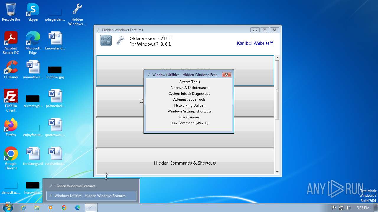Maximize the Hidden Windows Features window
Viewport: 378px width, 212px height.
(x=265, y=30)
